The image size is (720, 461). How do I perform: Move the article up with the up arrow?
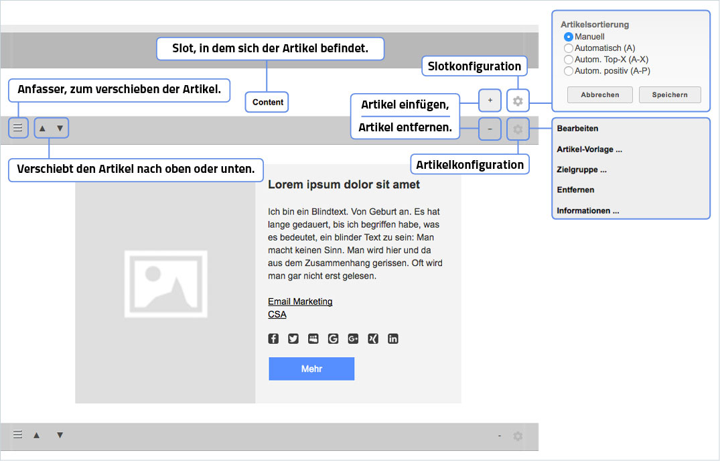(42, 128)
